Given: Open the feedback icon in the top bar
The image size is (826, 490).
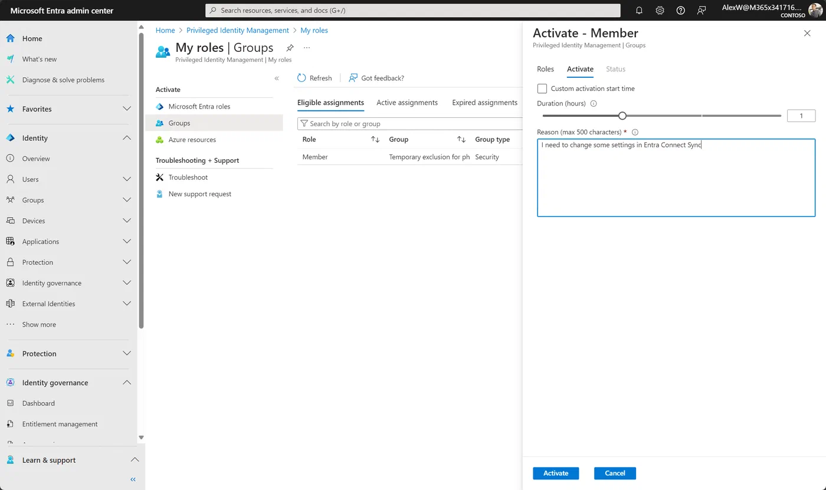Looking at the screenshot, I should [x=702, y=11].
